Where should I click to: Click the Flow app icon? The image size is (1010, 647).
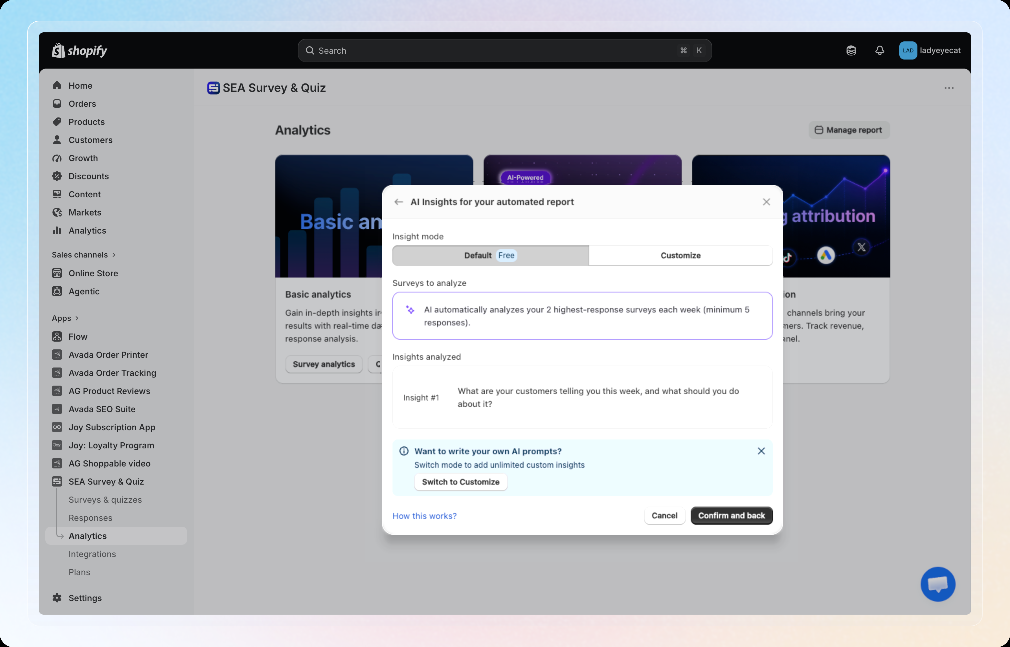[57, 336]
